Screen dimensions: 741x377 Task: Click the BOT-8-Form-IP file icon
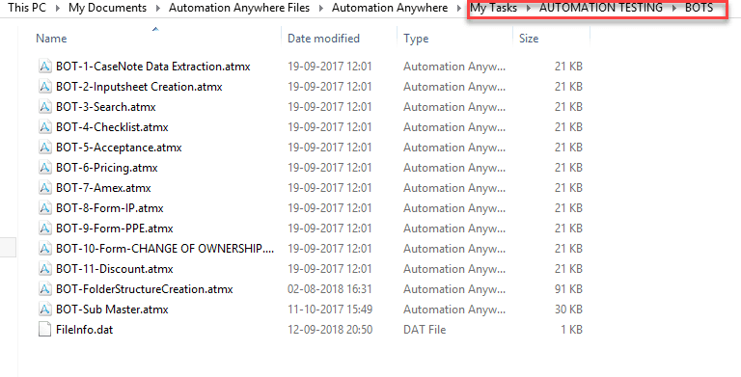tap(44, 208)
